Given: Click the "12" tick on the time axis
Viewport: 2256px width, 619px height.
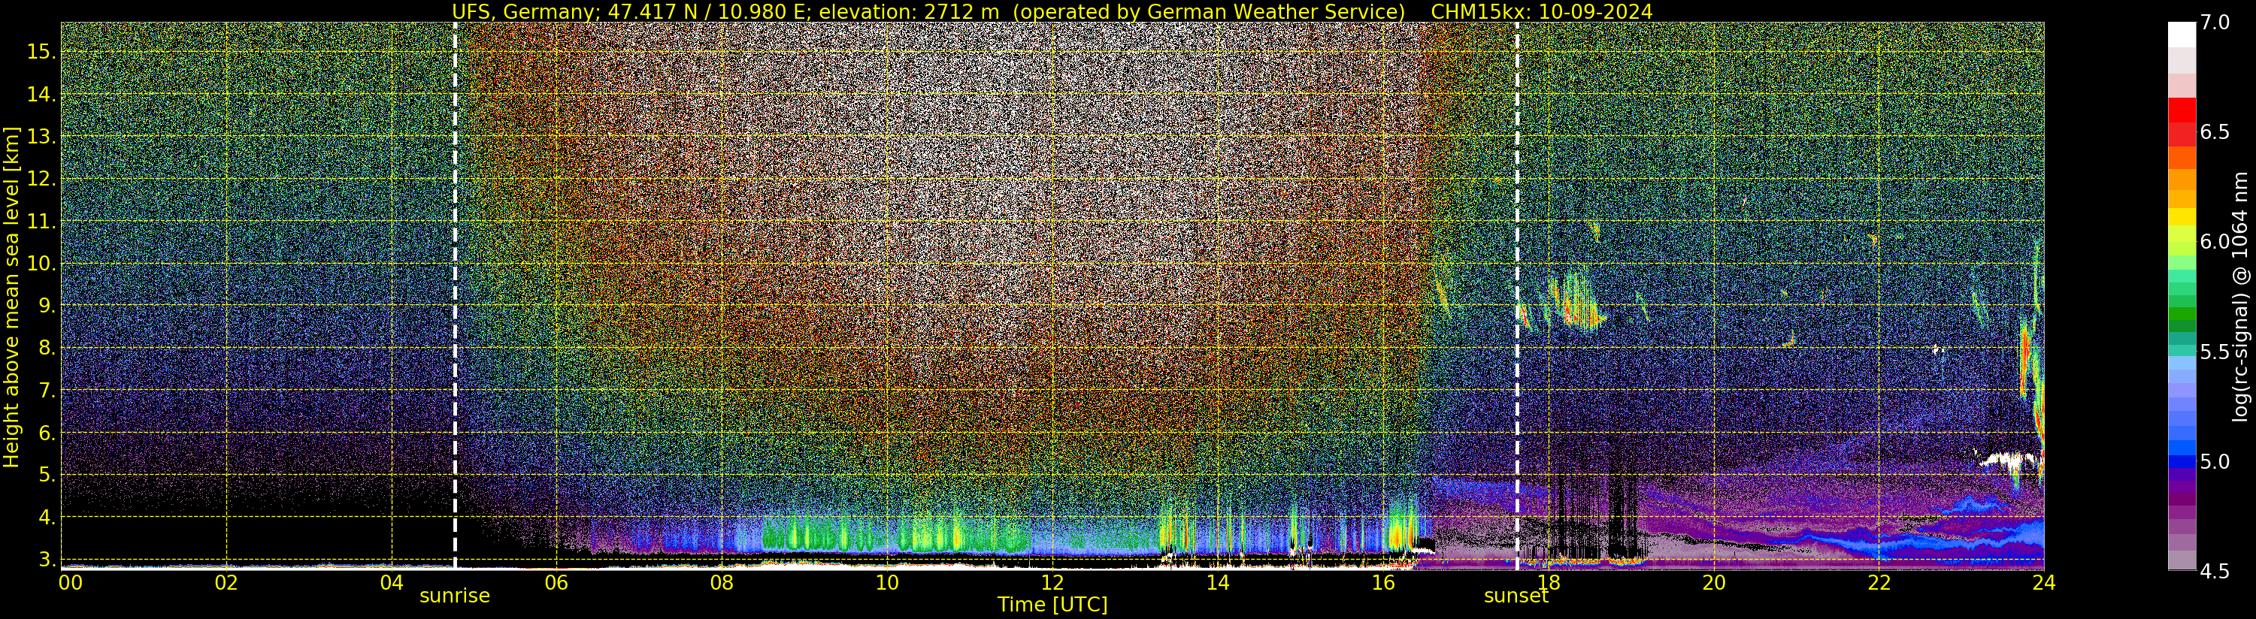Looking at the screenshot, I should [x=1052, y=582].
